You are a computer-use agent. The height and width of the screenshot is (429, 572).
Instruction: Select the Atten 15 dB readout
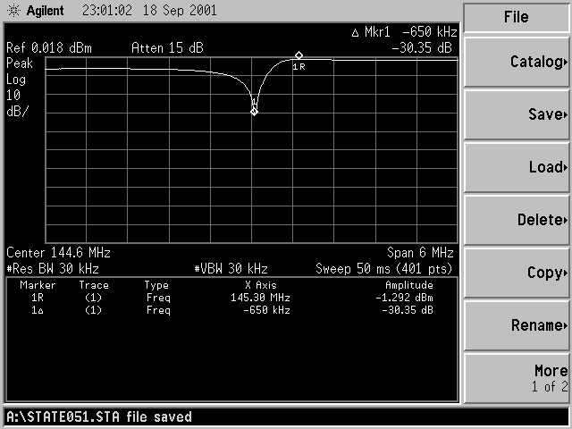click(x=166, y=47)
